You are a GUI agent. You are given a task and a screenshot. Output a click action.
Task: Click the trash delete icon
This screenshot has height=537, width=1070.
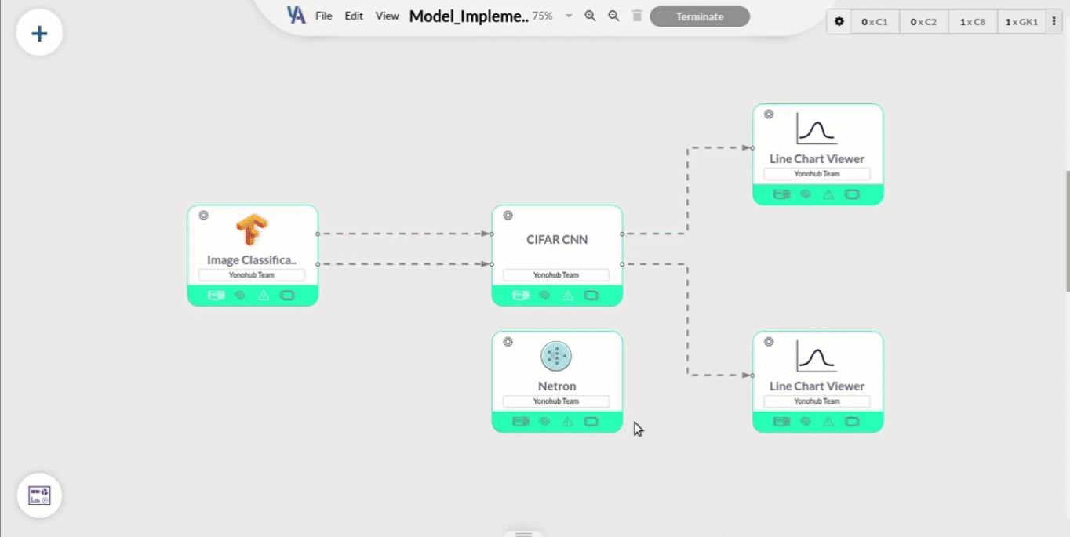637,16
